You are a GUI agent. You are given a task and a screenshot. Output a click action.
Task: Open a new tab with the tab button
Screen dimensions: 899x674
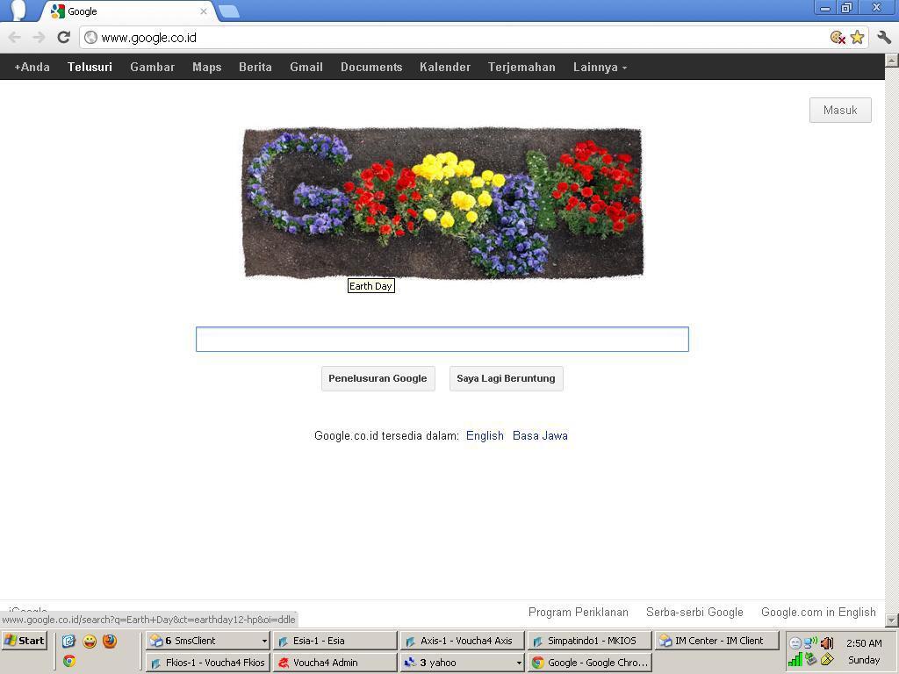pyautogui.click(x=229, y=11)
